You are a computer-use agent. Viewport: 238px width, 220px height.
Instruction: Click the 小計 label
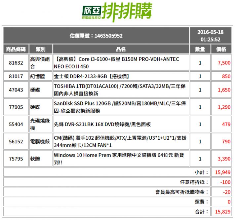(x=202, y=172)
